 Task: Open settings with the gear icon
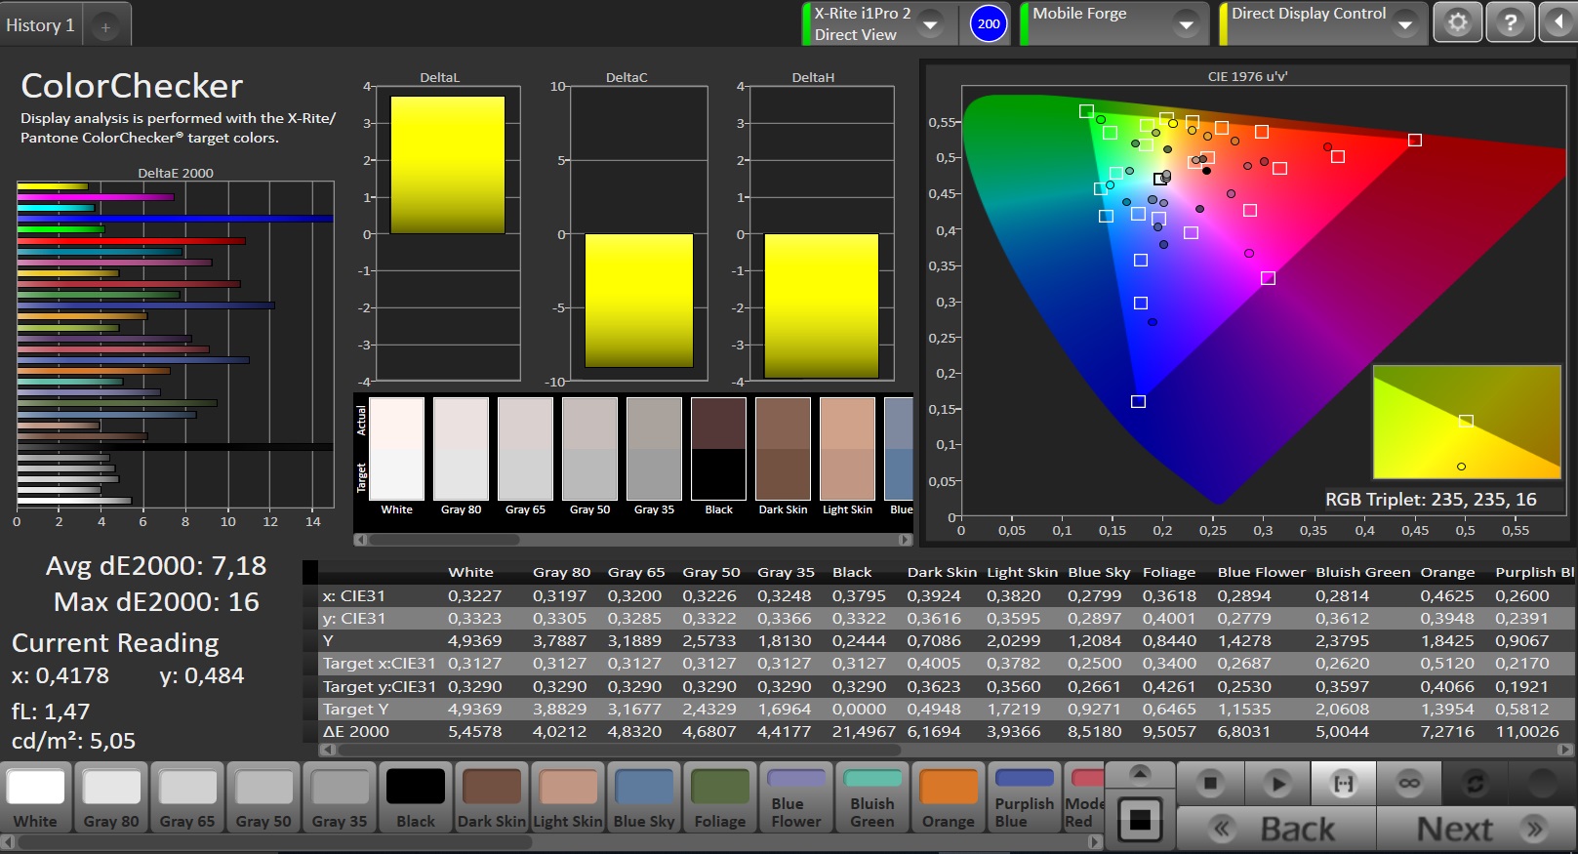click(1457, 22)
